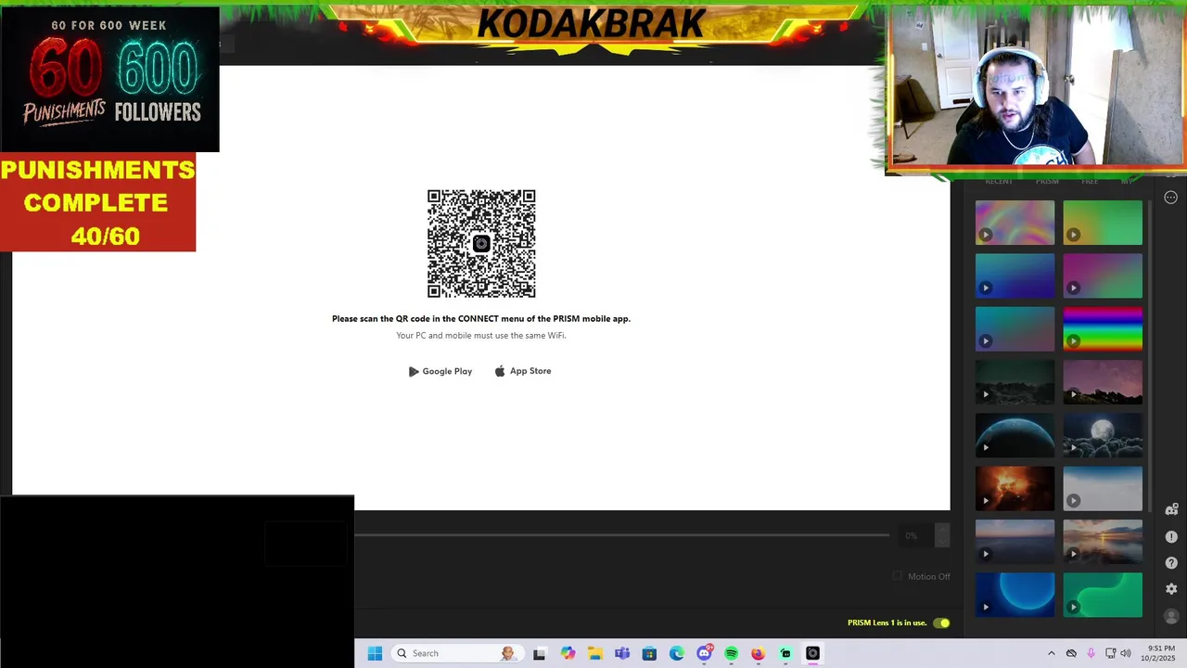Open Task View from taskbar
The width and height of the screenshot is (1187, 668).
click(x=539, y=653)
